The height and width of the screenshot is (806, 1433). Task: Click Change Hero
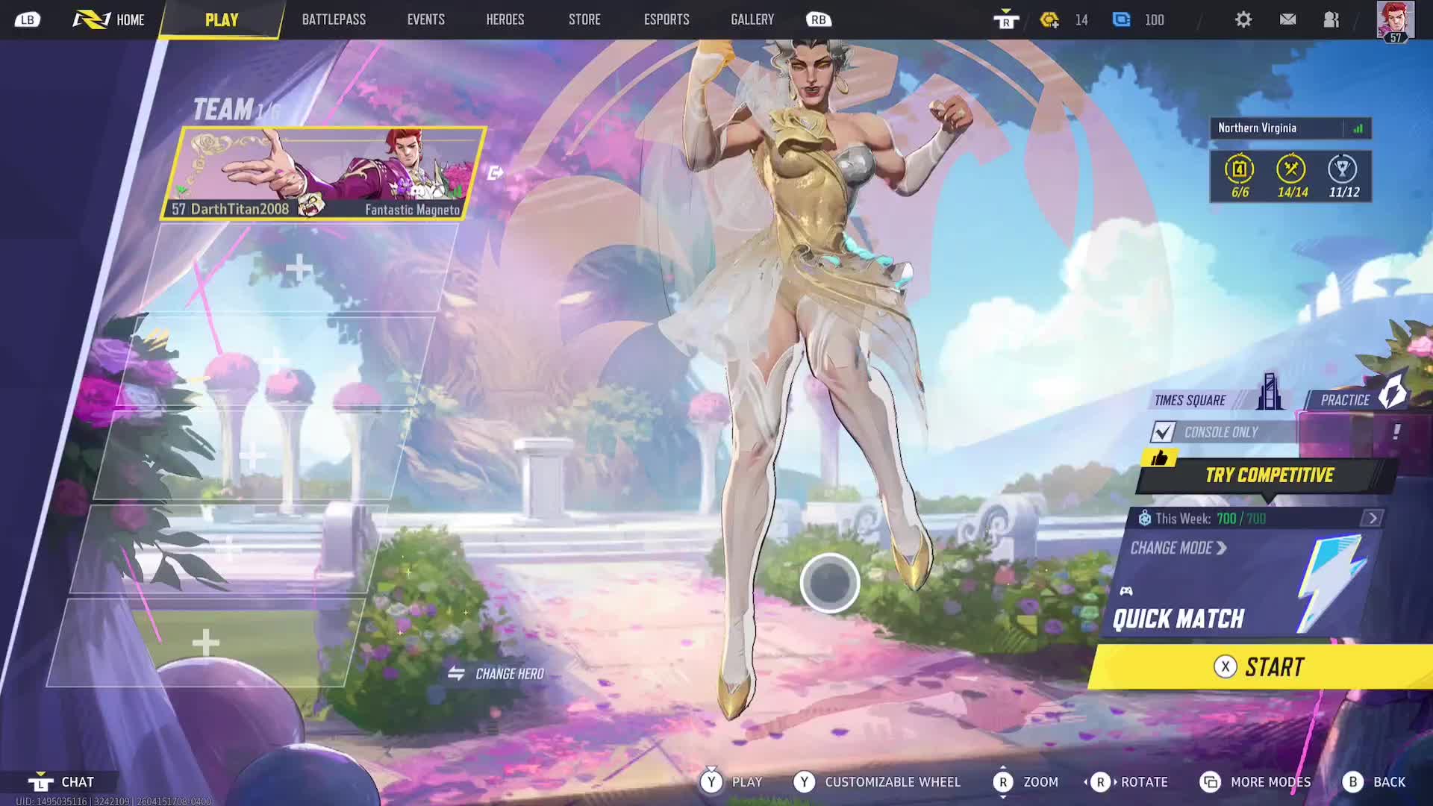point(496,674)
